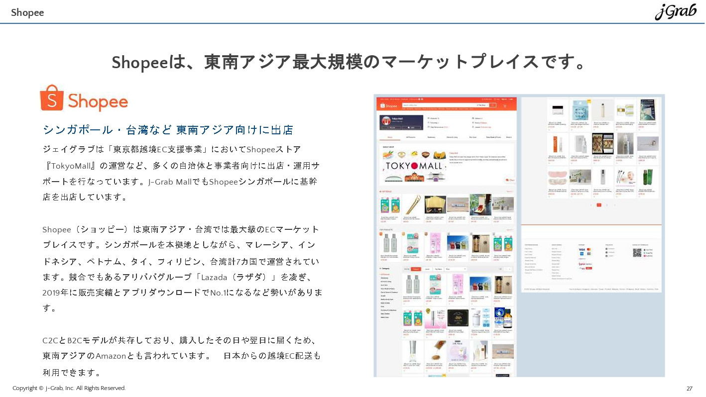Open the shopping cart icon on Shopee

pyautogui.click(x=506, y=106)
